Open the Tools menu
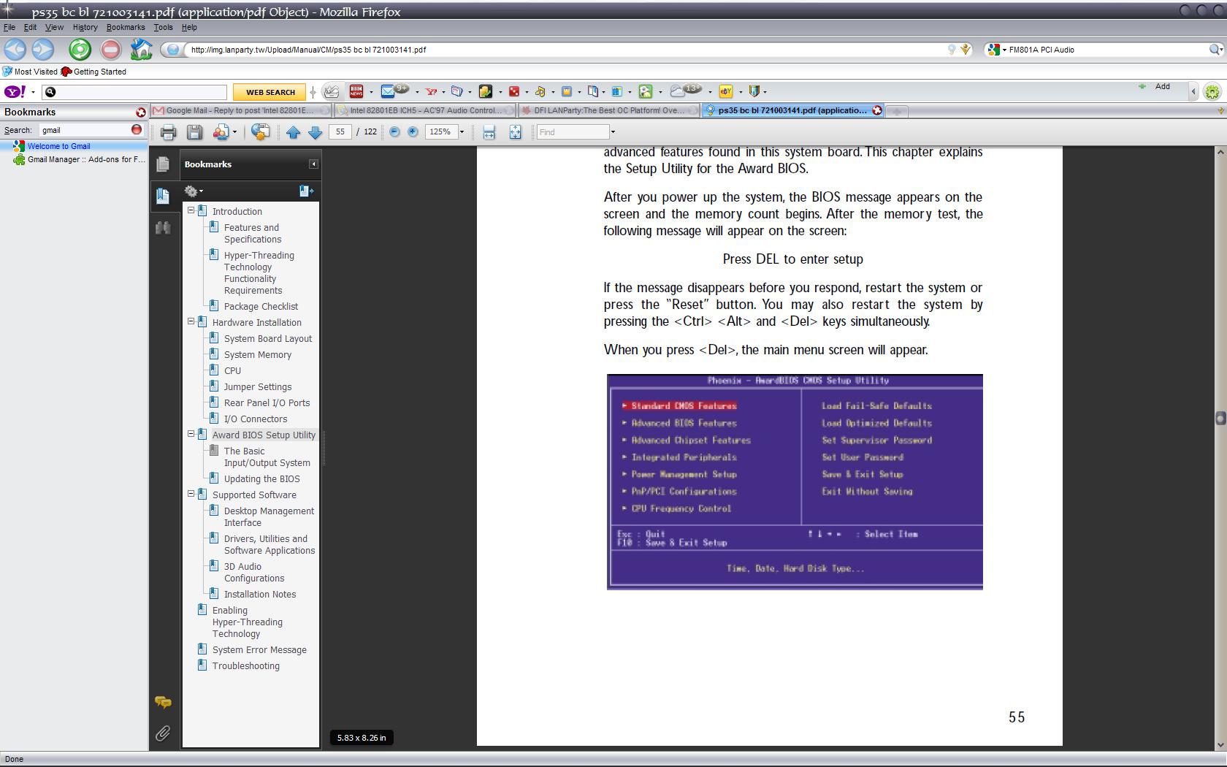1227x767 pixels. coord(163,27)
